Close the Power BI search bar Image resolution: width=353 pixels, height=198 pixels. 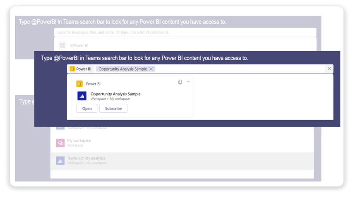tap(329, 69)
